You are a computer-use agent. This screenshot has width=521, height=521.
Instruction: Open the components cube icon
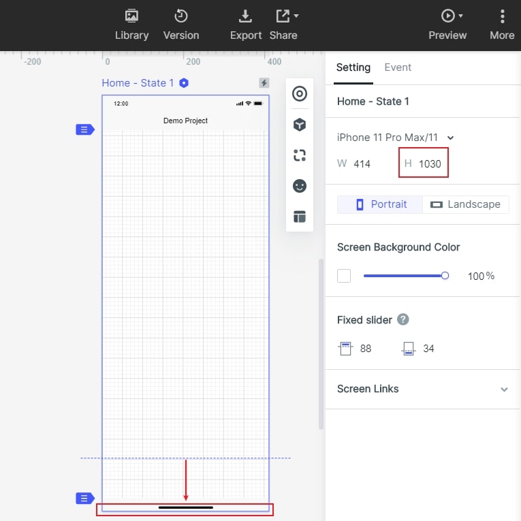point(300,125)
